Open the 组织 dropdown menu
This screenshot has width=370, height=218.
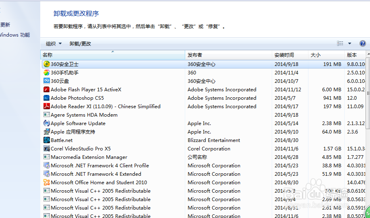click(x=54, y=44)
